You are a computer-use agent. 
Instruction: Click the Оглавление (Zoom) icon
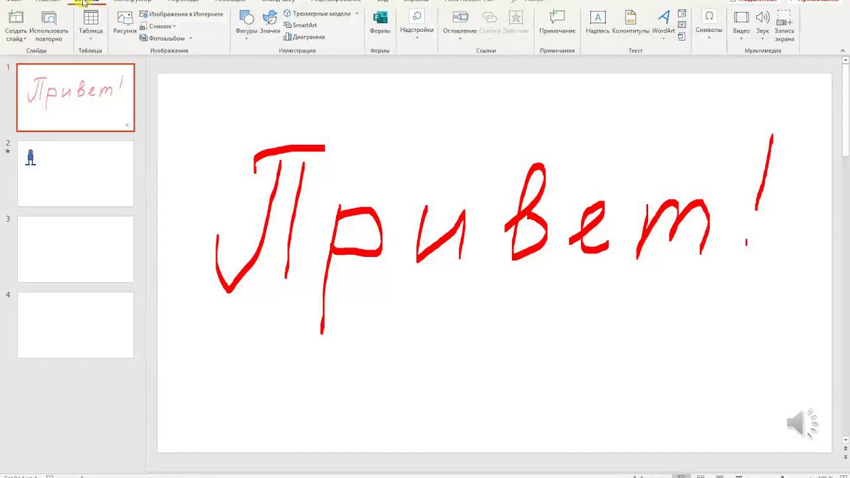460,18
